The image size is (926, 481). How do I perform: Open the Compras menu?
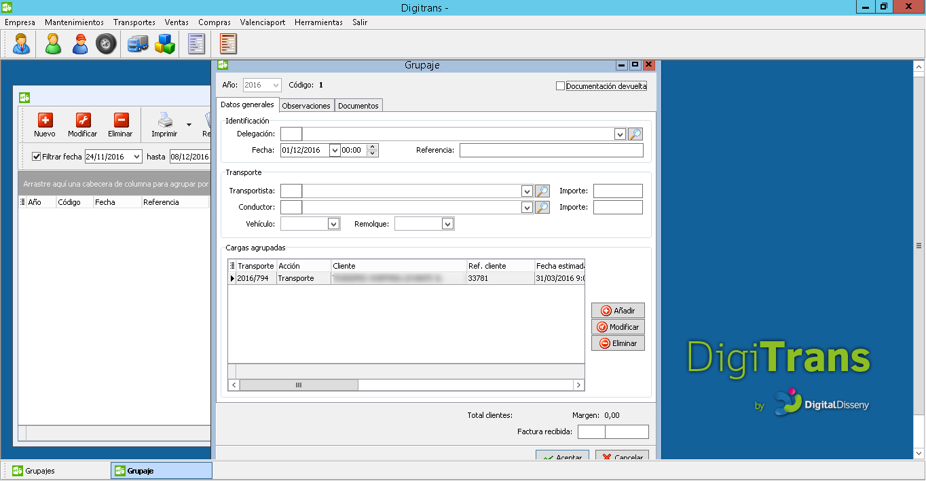[215, 22]
